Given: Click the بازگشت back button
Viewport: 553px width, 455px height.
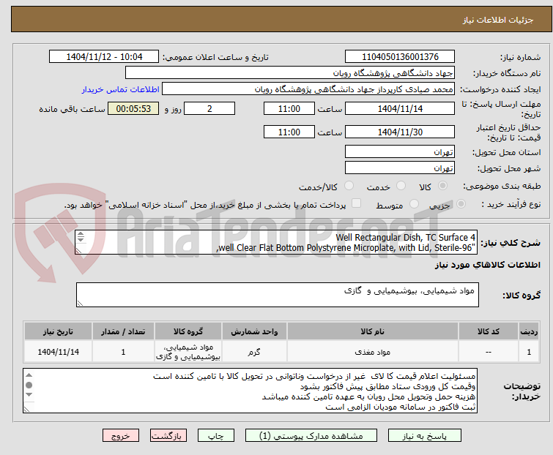Looking at the screenshot, I should [x=168, y=436].
